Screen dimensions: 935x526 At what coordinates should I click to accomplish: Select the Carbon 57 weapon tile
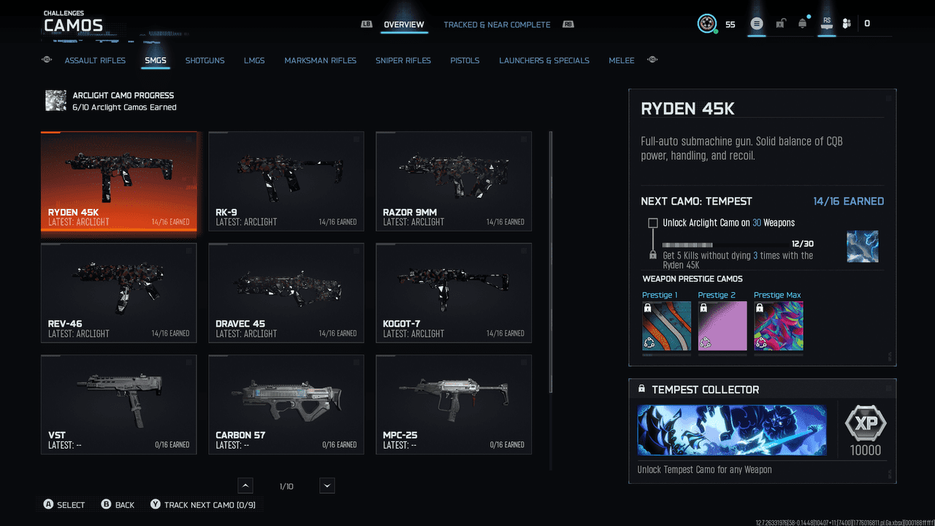click(x=286, y=404)
